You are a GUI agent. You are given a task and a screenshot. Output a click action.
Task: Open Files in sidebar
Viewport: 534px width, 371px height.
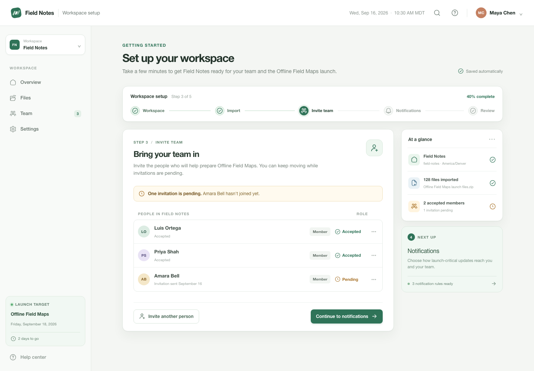pos(45,98)
